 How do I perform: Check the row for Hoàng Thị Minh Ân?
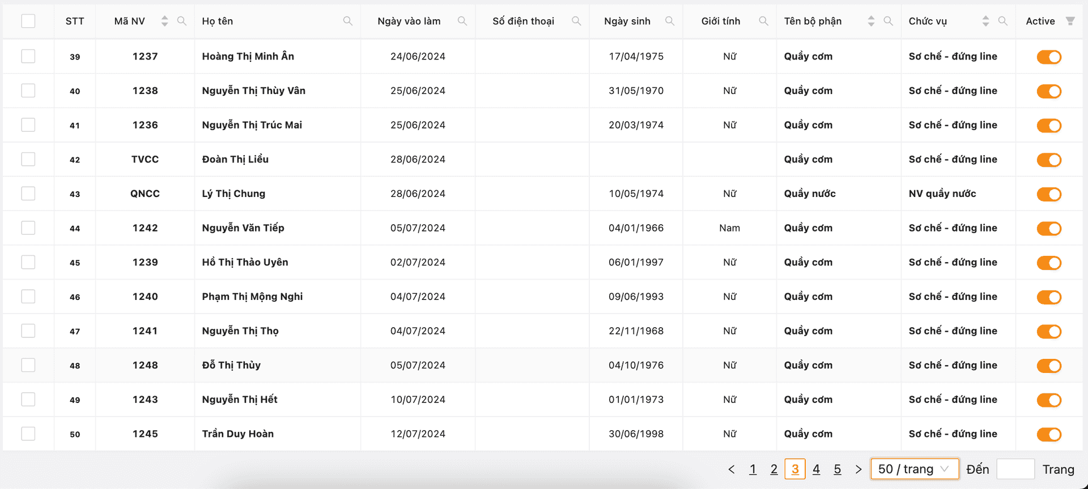(x=28, y=56)
